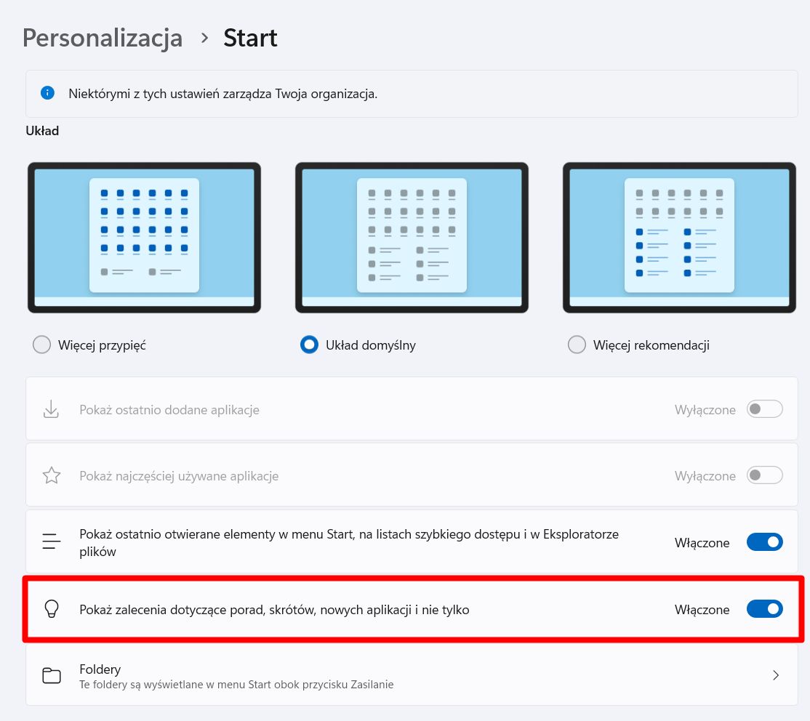Disable 'Pokaż ostatnio otwierane elementy' switch
Screen dimensions: 810x721
[x=765, y=541]
